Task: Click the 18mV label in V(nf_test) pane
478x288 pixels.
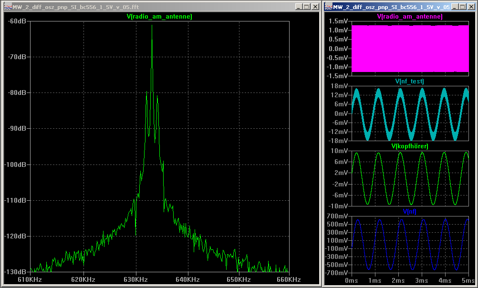Action: coord(339,86)
